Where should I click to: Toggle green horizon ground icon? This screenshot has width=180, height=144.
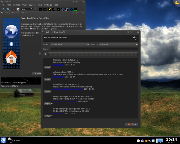click(x=75, y=9)
